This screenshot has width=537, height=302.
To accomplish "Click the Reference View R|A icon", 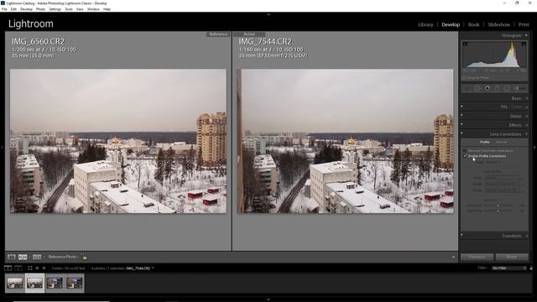I will coord(23,257).
